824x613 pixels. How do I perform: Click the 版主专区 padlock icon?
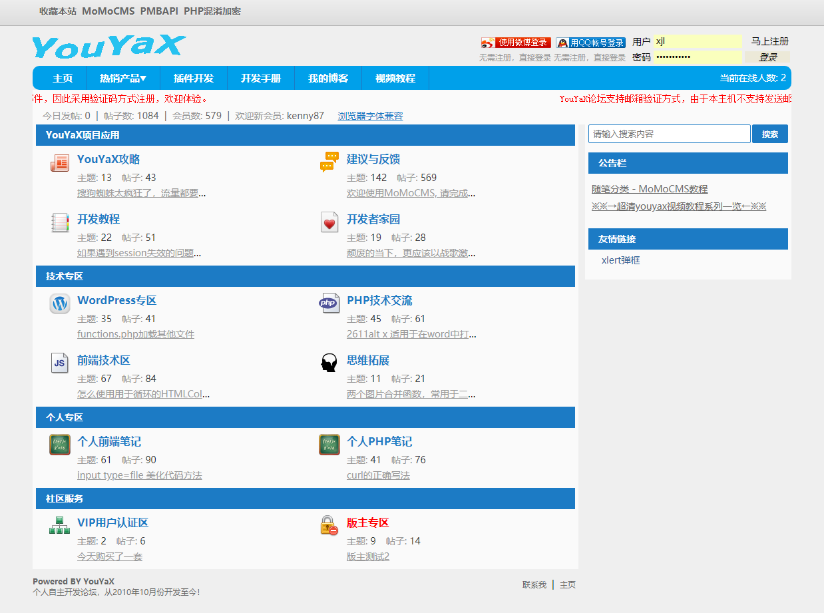(329, 525)
